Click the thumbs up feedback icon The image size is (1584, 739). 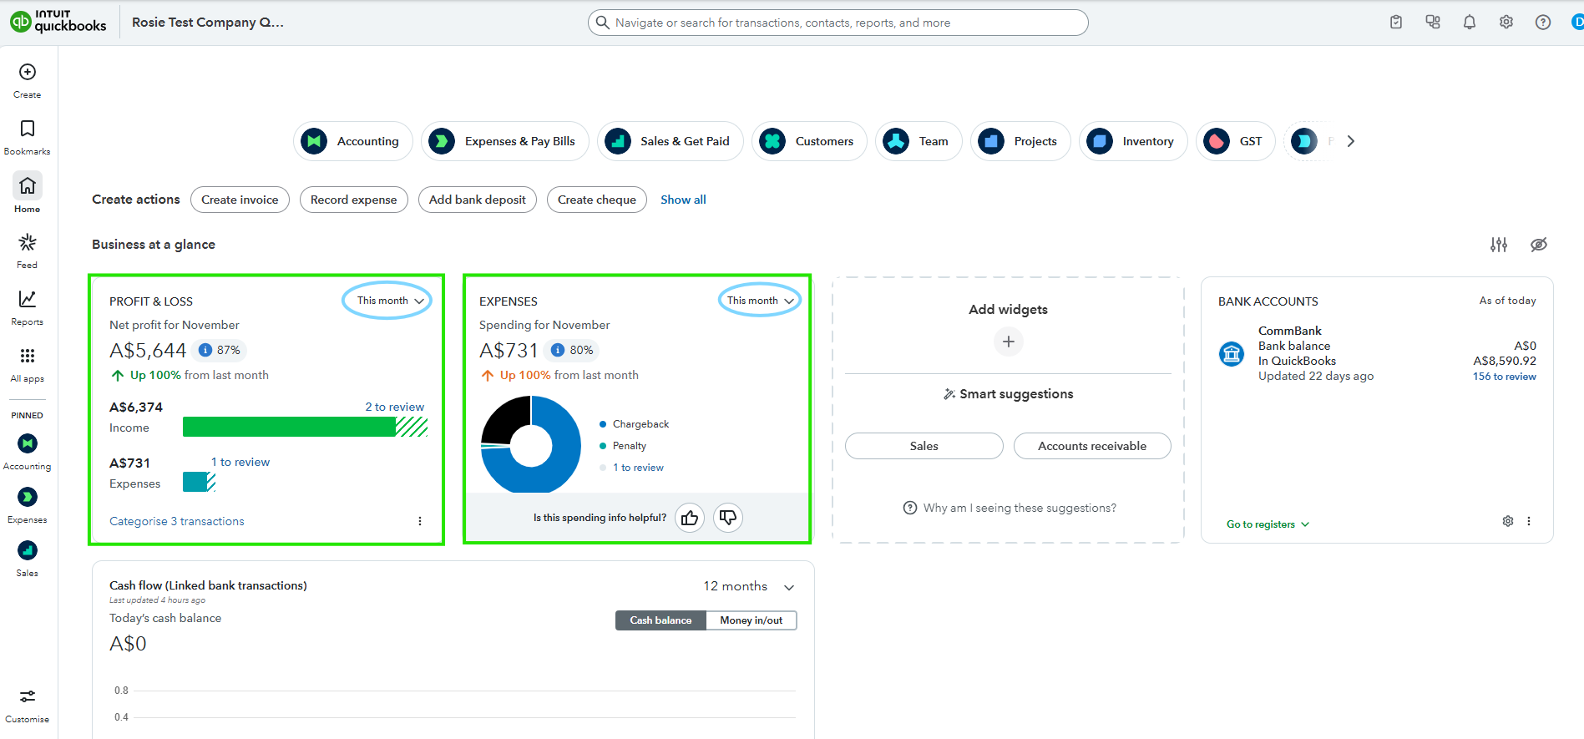(690, 518)
